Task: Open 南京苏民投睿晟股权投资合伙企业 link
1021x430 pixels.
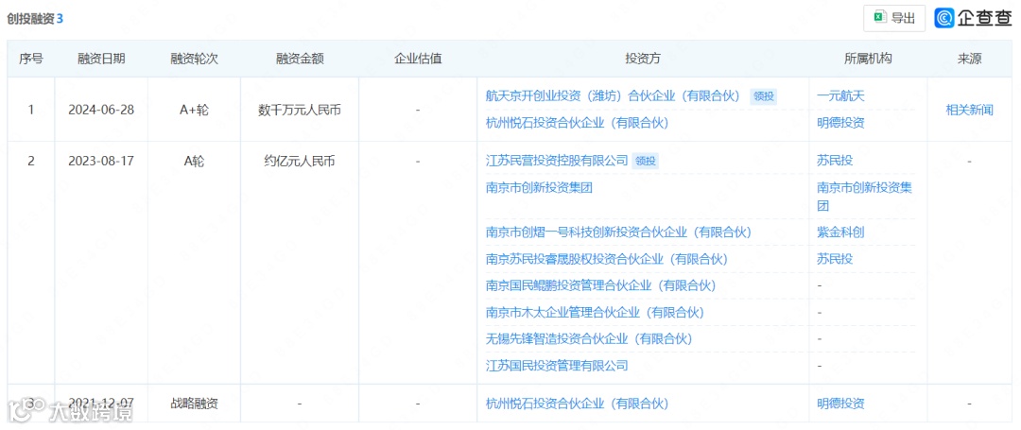Action: 606,259
